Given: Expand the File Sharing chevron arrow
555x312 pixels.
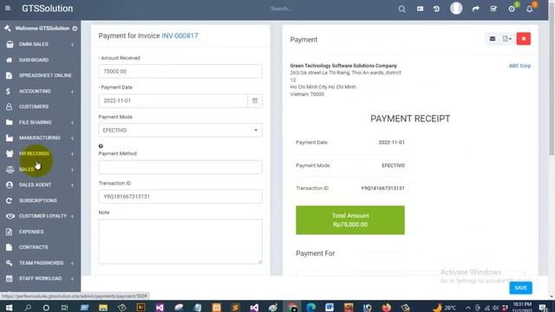Looking at the screenshot, I should coord(72,123).
